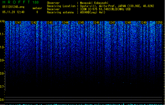Click the meteor count value 0
This screenshot has width=165, height=105.
(37, 12)
